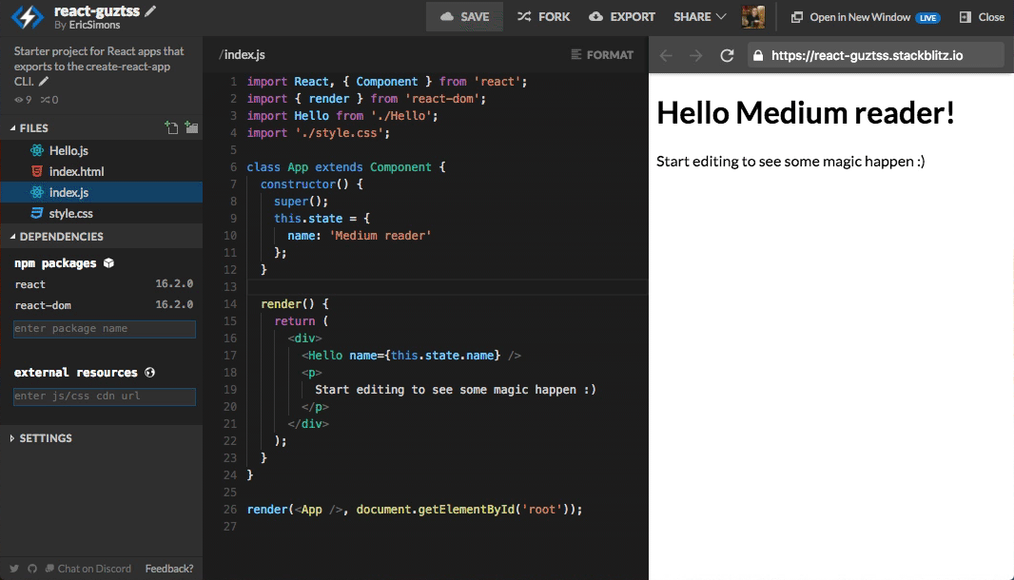Fork this project
The height and width of the screenshot is (580, 1014).
543,17
